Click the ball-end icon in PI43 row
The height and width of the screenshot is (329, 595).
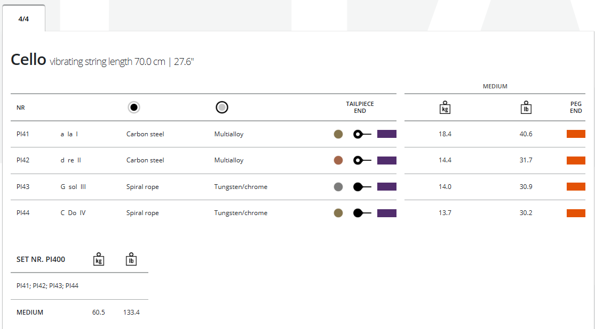click(362, 187)
